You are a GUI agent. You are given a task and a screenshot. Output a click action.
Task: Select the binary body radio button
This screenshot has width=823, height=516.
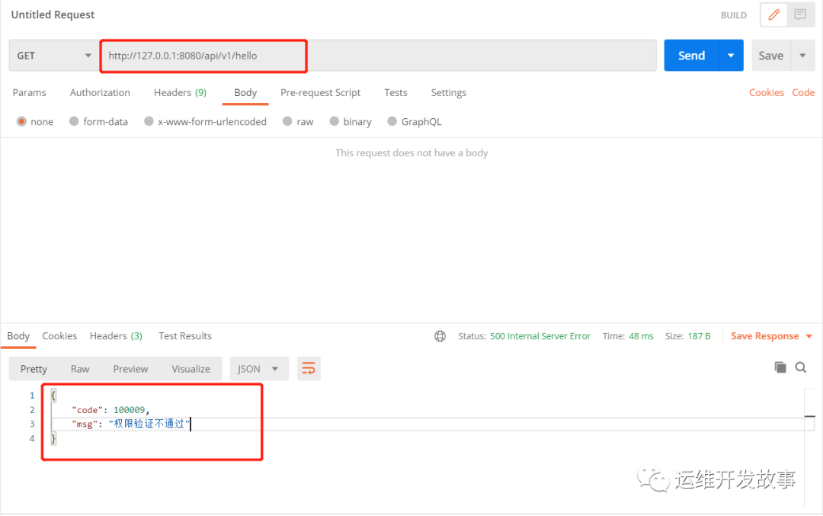click(x=335, y=121)
